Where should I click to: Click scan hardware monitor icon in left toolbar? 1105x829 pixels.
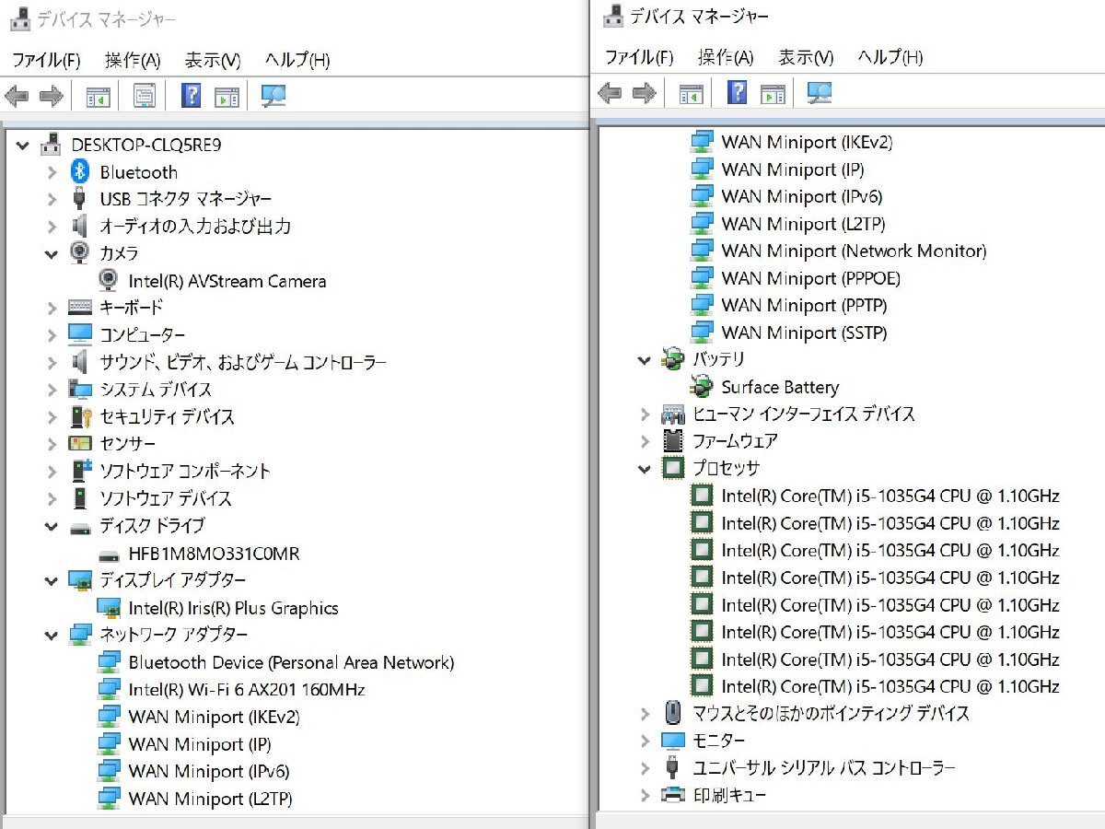coord(273,96)
